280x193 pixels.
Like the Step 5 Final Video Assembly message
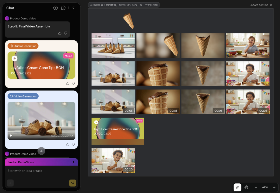60,33
